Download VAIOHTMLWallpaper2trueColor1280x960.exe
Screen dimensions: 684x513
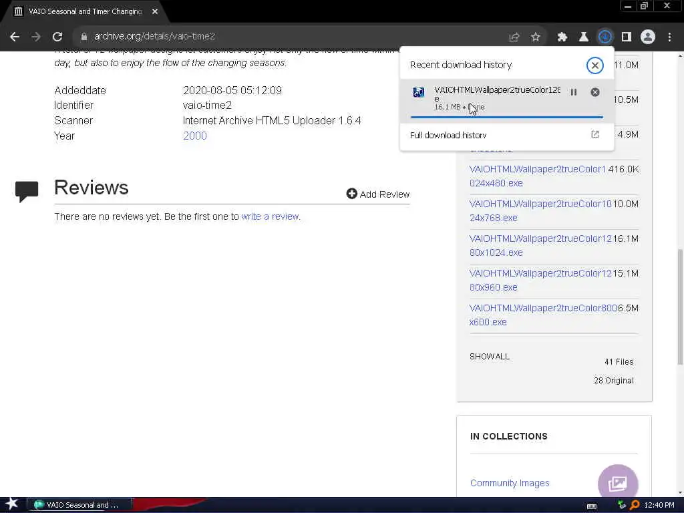tap(540, 281)
